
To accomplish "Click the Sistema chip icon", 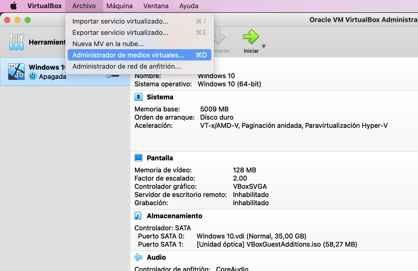I will pyautogui.click(x=138, y=97).
